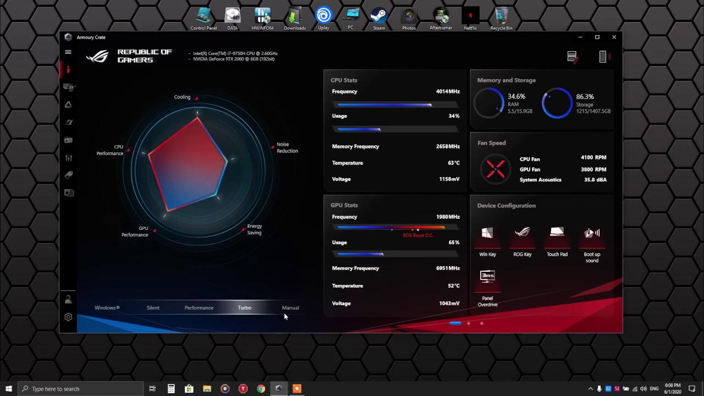Click the taskbar search box
Screen dimensions: 704x396
click(80, 389)
